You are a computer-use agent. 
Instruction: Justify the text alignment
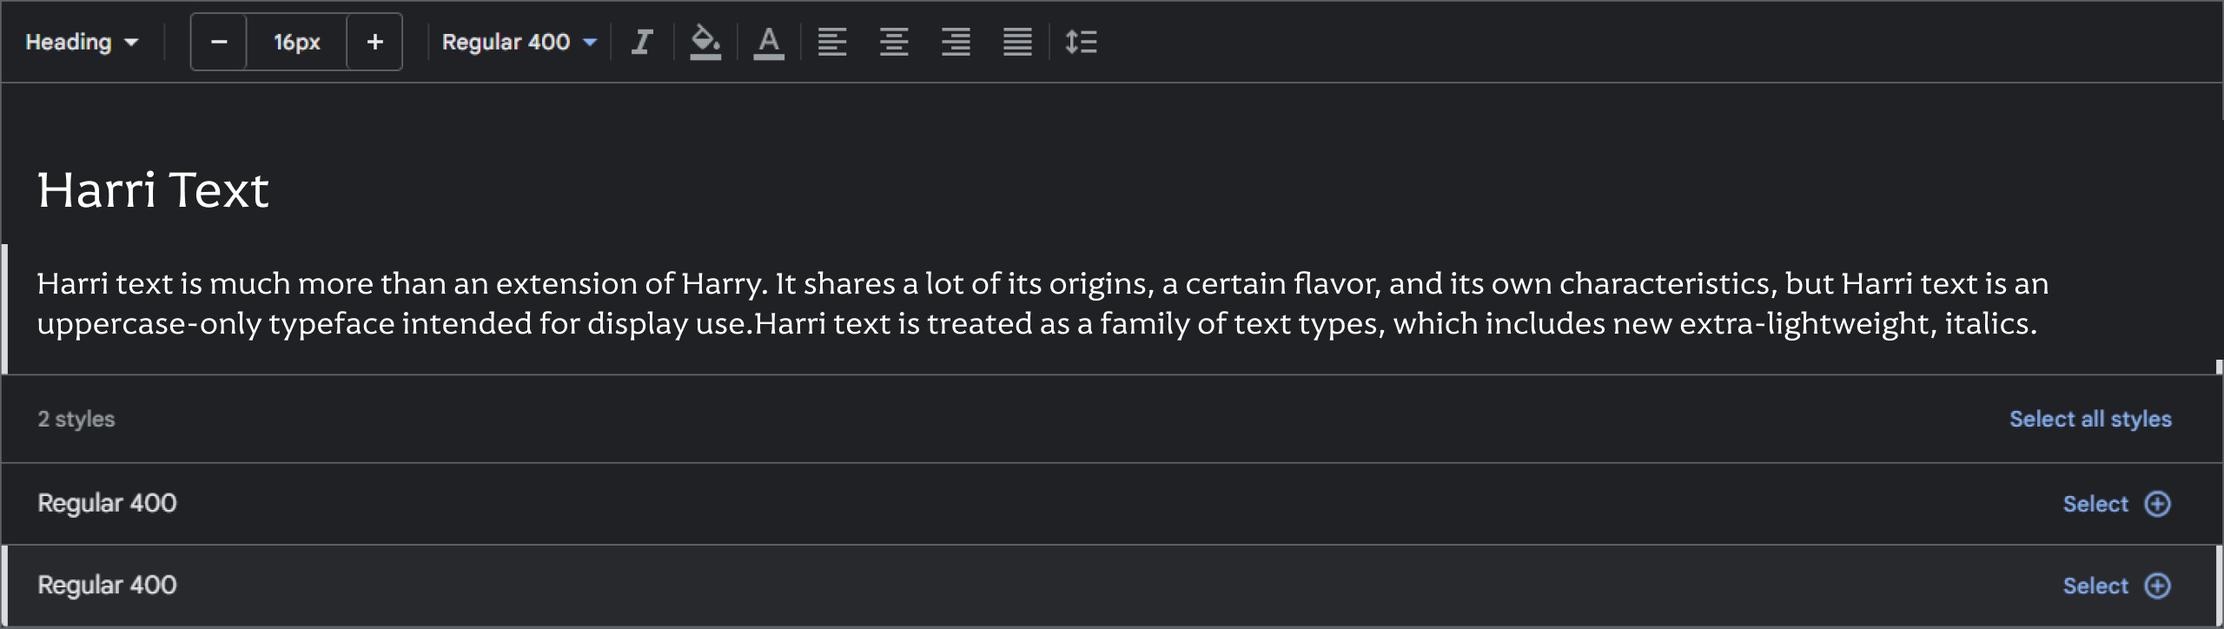(1017, 42)
